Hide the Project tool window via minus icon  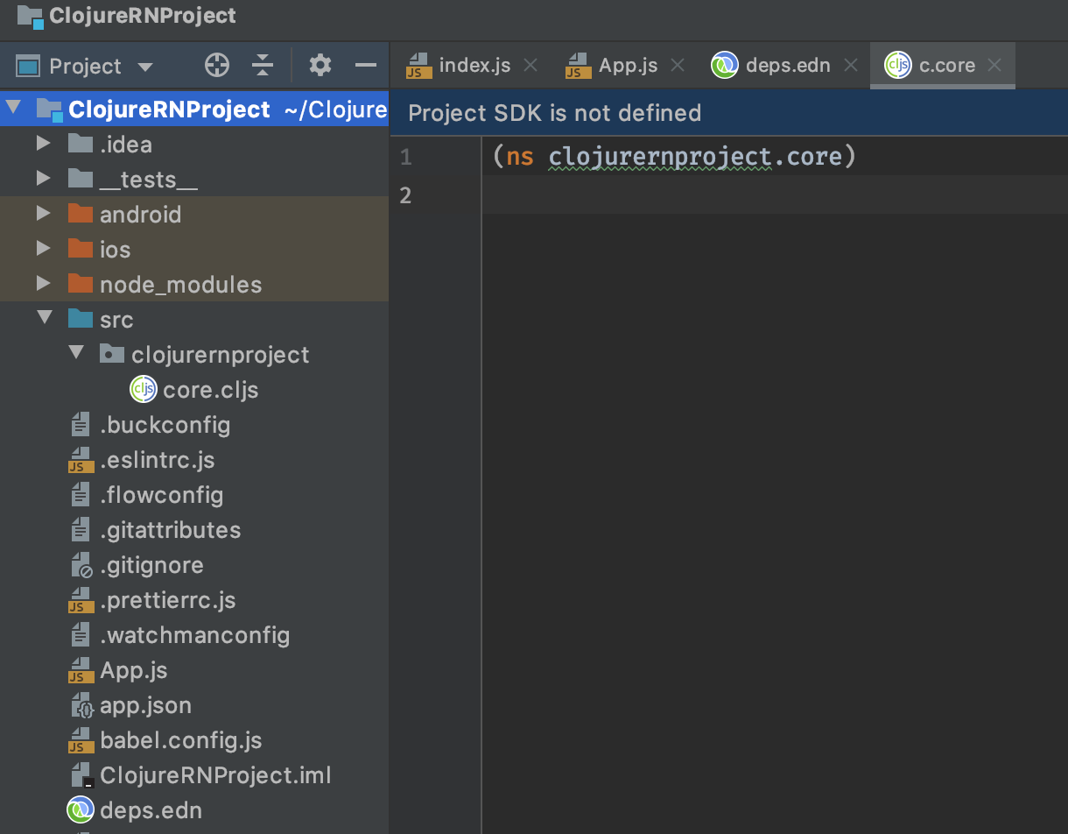pyautogui.click(x=366, y=65)
